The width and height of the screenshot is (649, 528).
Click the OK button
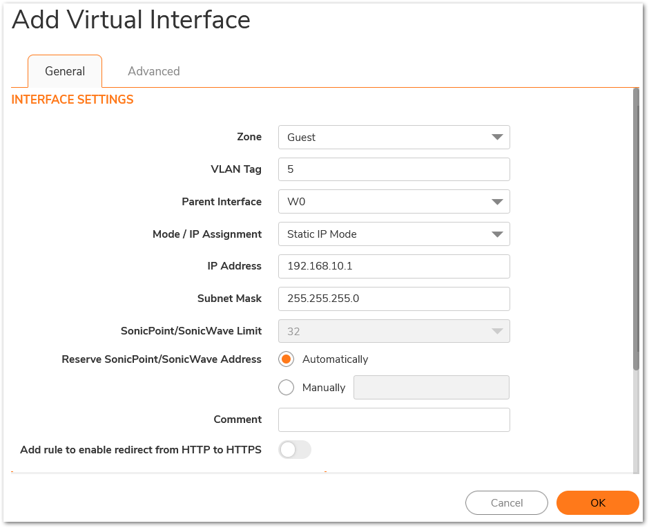click(x=598, y=502)
